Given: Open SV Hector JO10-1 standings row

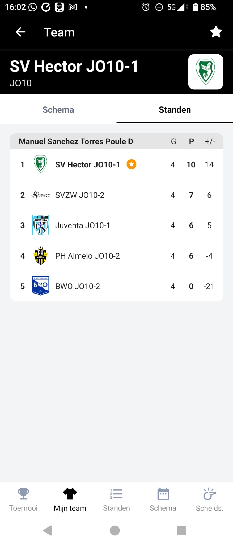Looking at the screenshot, I should [x=116, y=164].
